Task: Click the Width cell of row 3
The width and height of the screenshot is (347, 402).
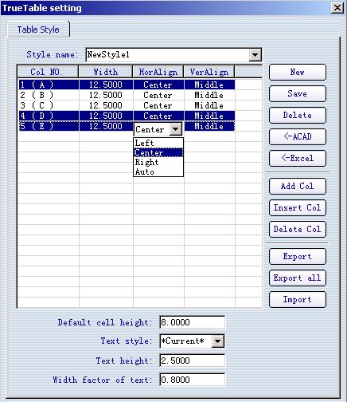Action: [106, 105]
